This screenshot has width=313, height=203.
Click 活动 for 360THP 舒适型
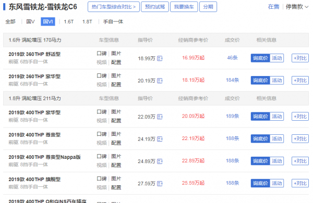277,58
